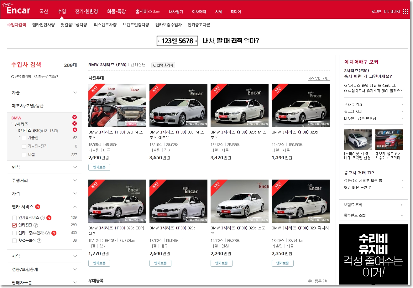The image size is (413, 288).
Task: Open the 320i 럭셔리 car thumbnail
Action: [x=301, y=201]
